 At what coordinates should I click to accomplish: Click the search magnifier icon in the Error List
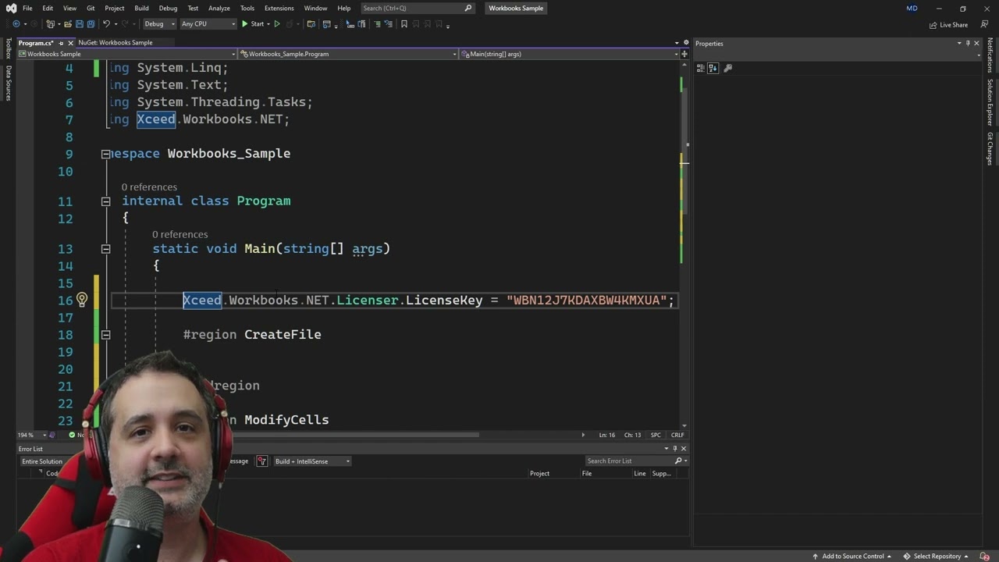pos(678,461)
